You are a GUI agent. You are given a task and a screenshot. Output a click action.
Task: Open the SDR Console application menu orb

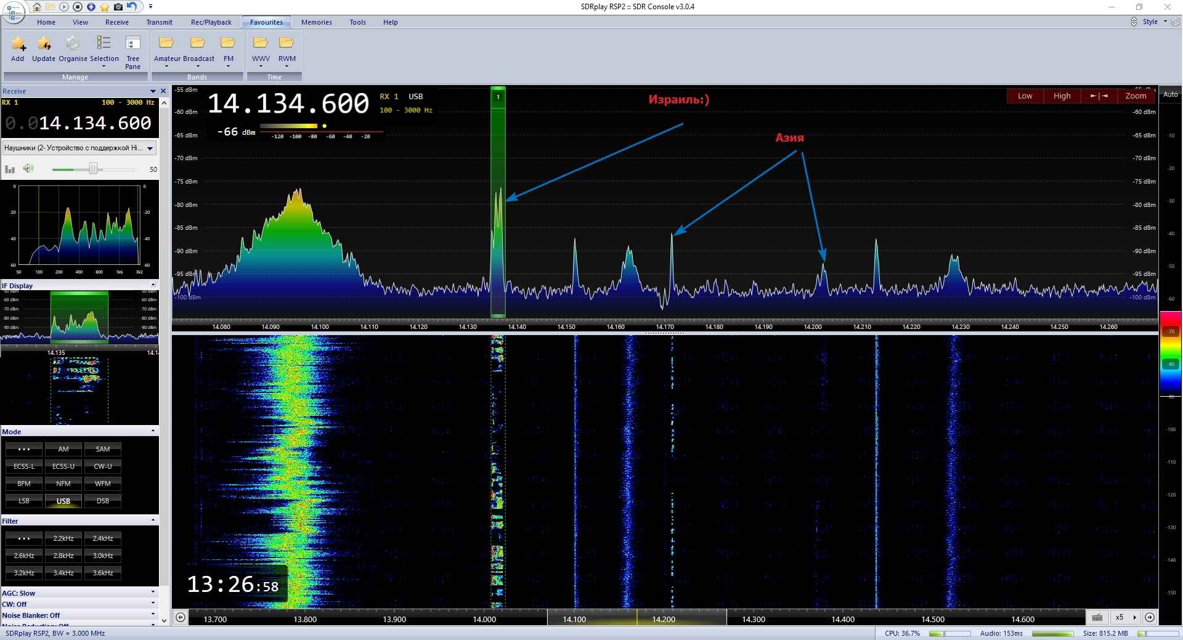click(14, 12)
